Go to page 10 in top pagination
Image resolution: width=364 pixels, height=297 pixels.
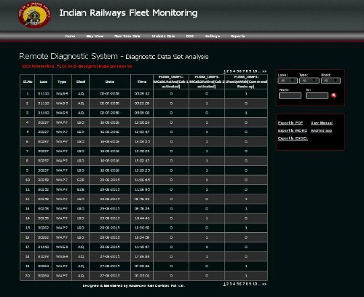pyautogui.click(x=255, y=71)
